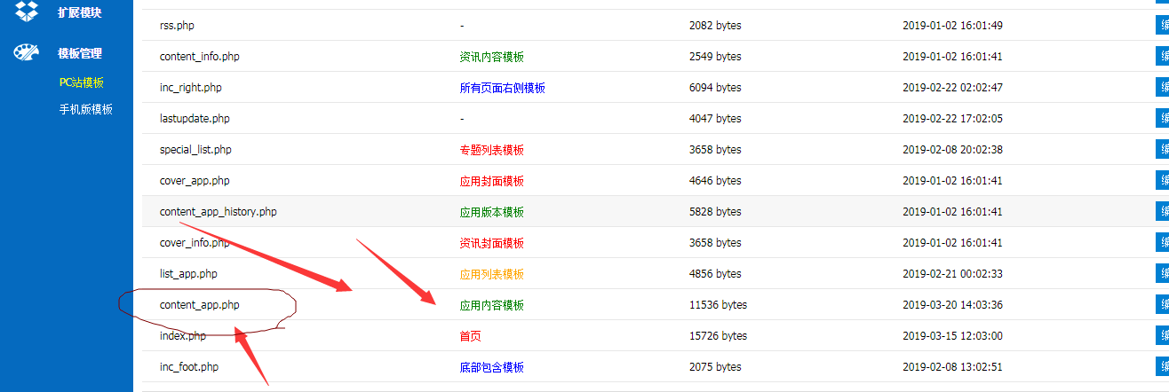The image size is (1169, 392).
Task: Select the content_app.php file name
Action: click(199, 305)
